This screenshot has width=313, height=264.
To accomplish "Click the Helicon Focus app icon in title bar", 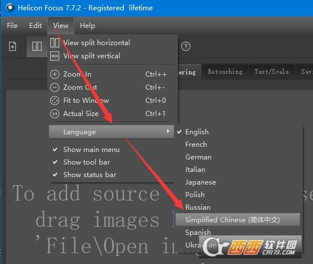I will point(10,7).
